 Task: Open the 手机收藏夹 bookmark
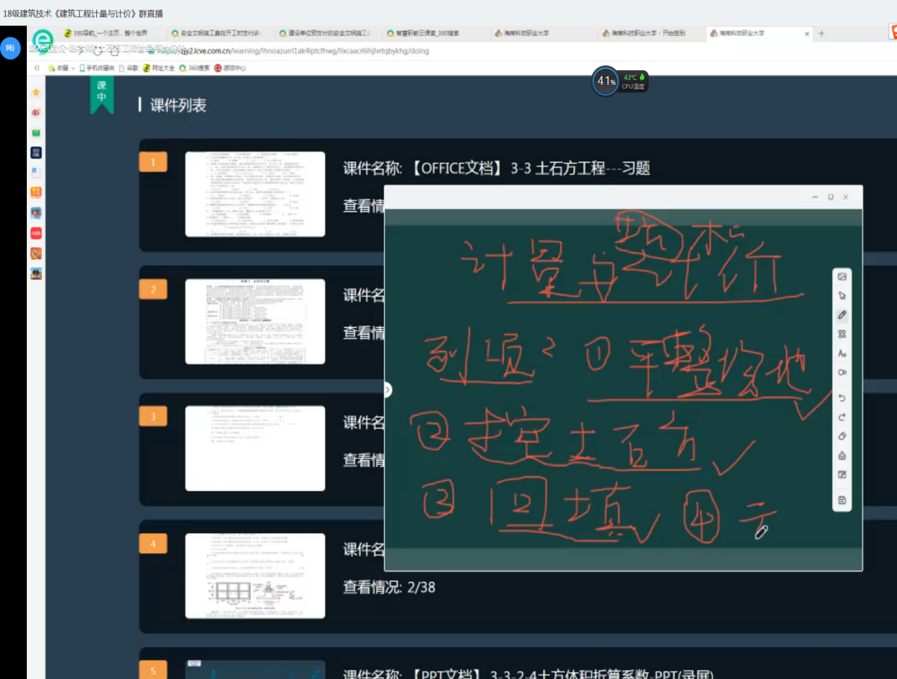pos(97,68)
